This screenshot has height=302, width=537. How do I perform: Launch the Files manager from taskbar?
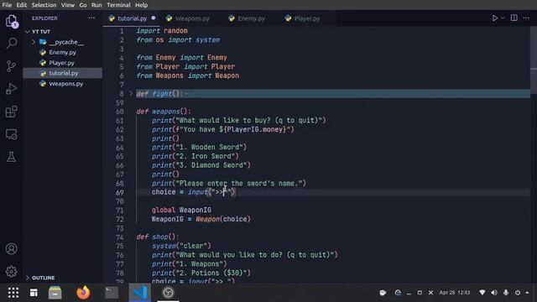(55, 293)
